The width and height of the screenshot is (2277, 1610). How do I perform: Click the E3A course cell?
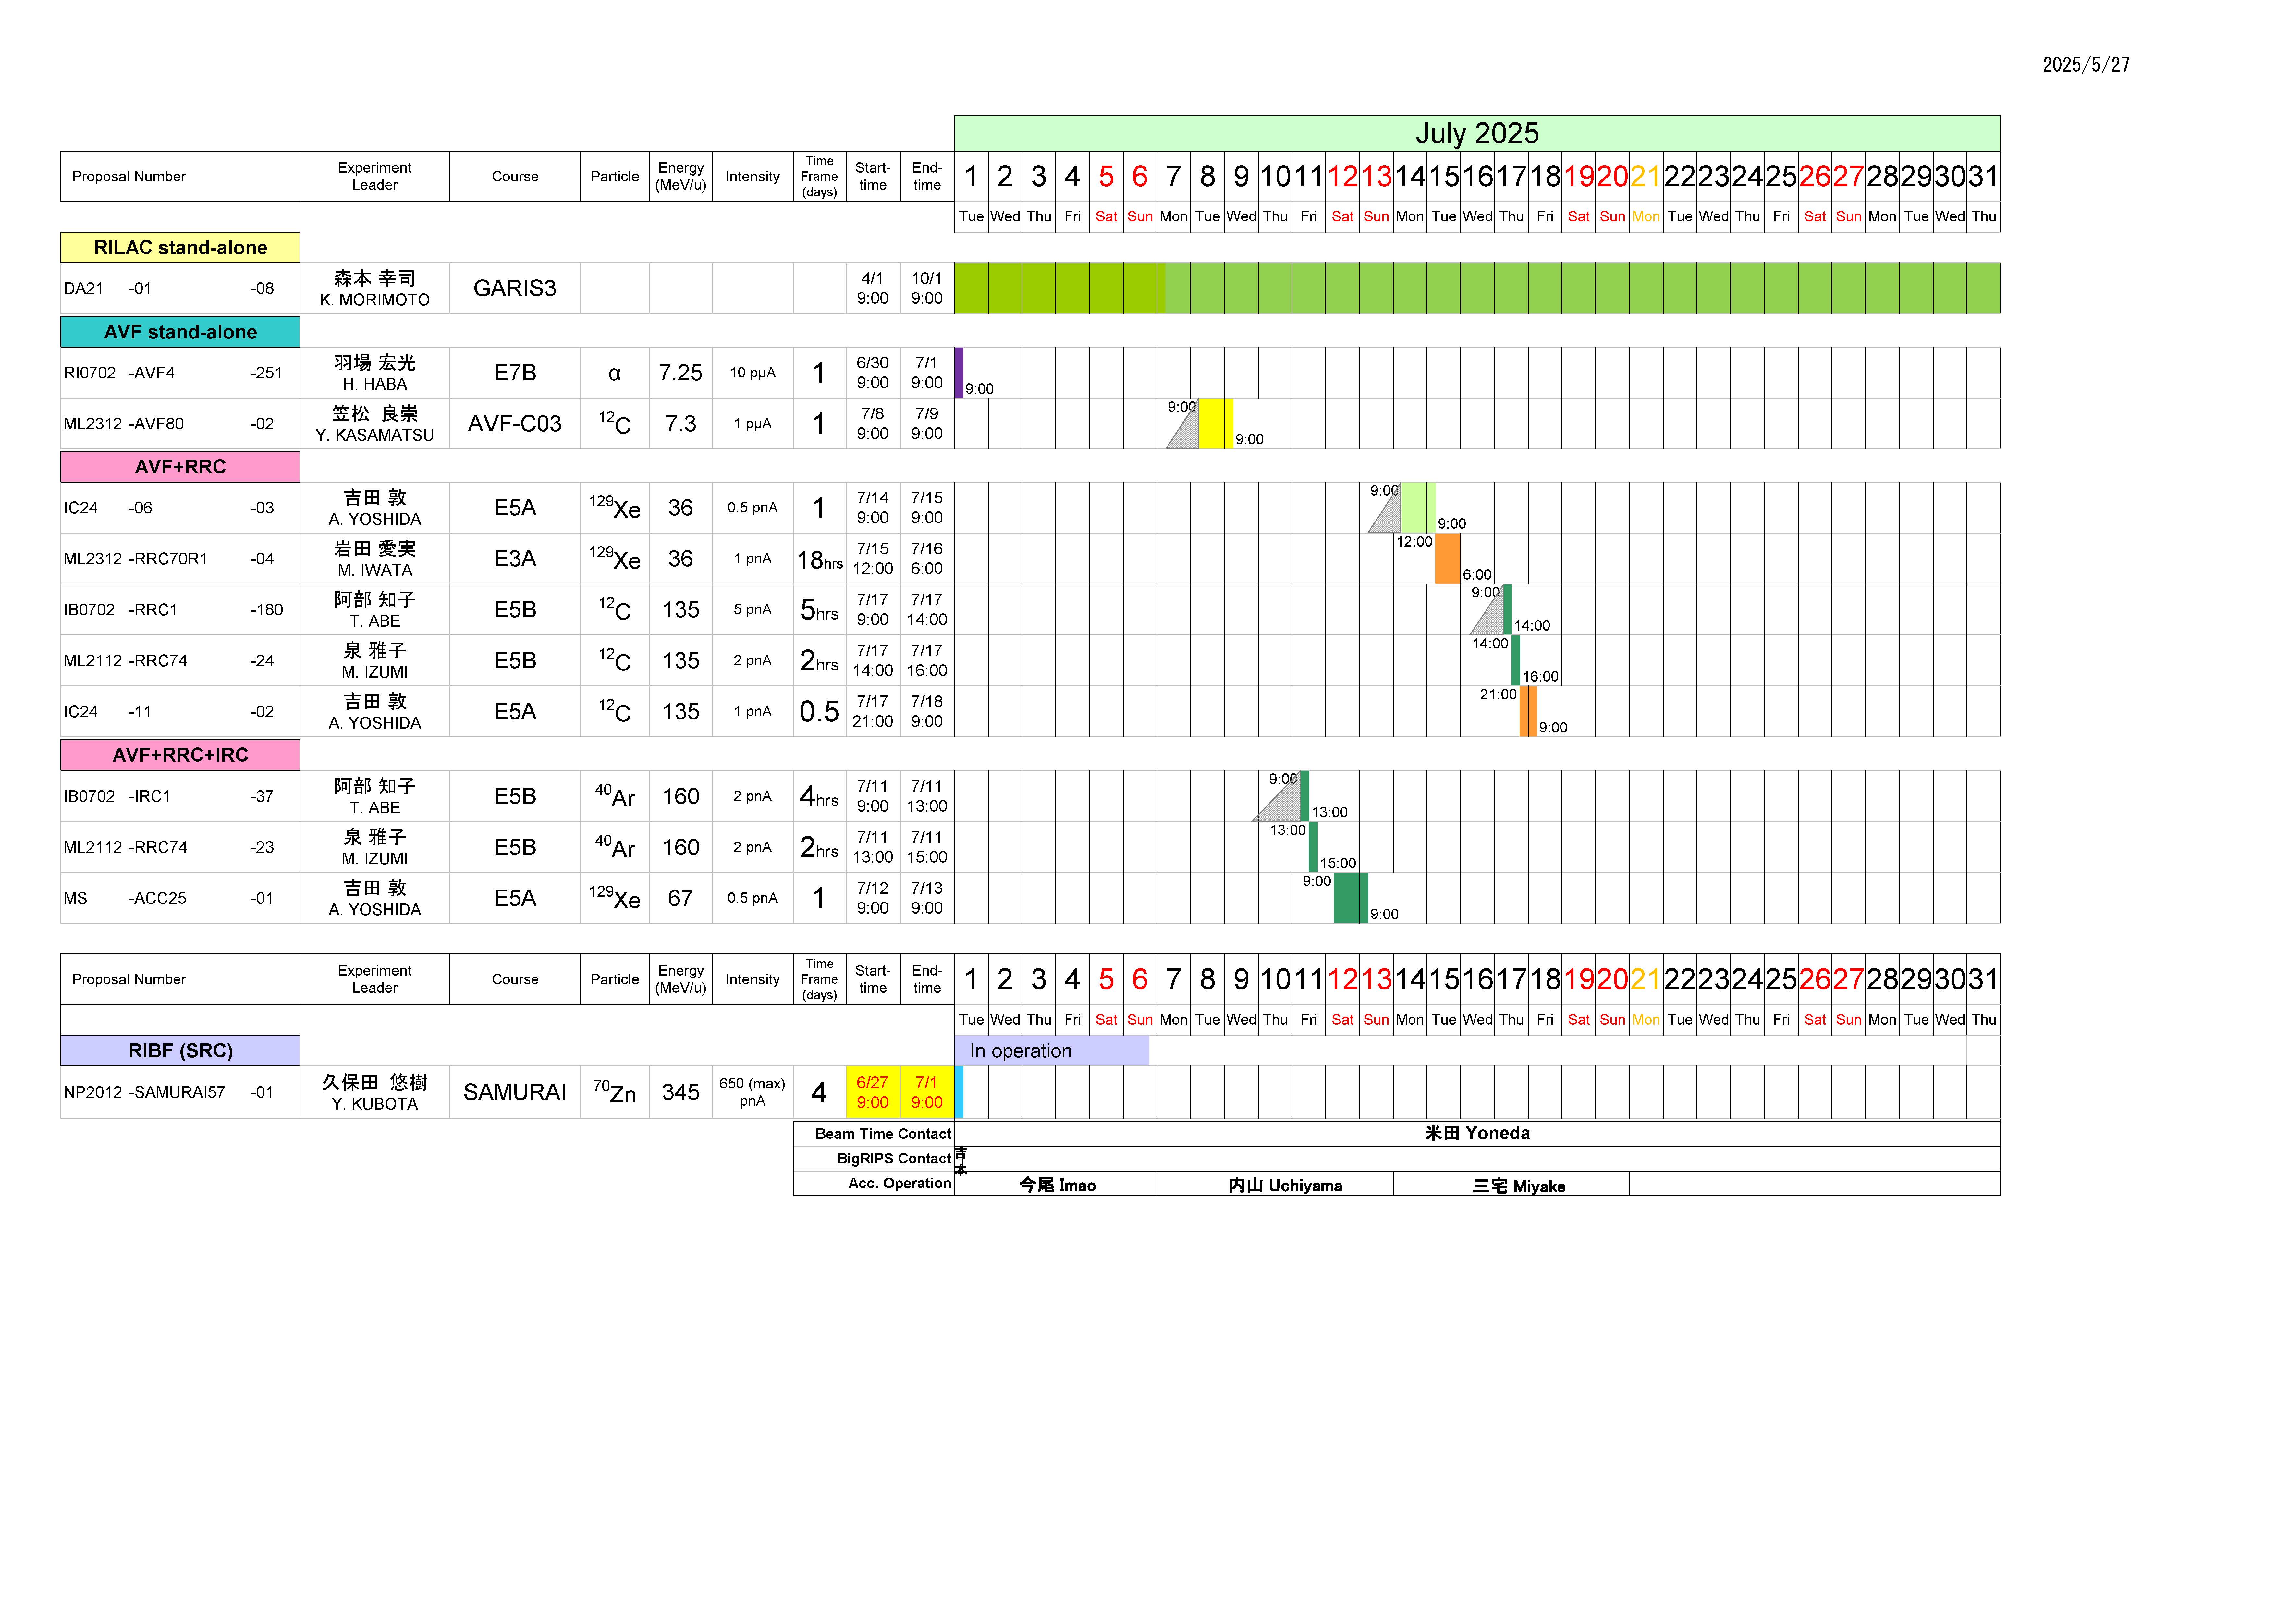point(515,559)
